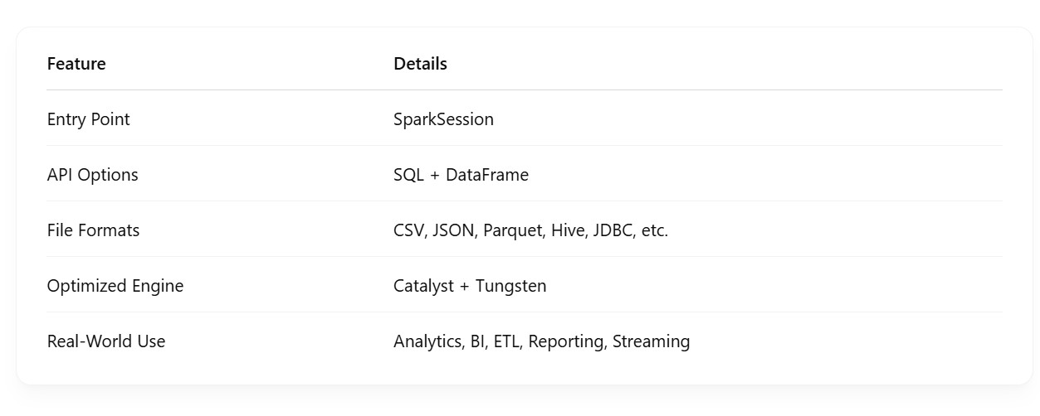The height and width of the screenshot is (416, 1040).
Task: Click the word Catalyst in engine row
Action: tap(423, 286)
